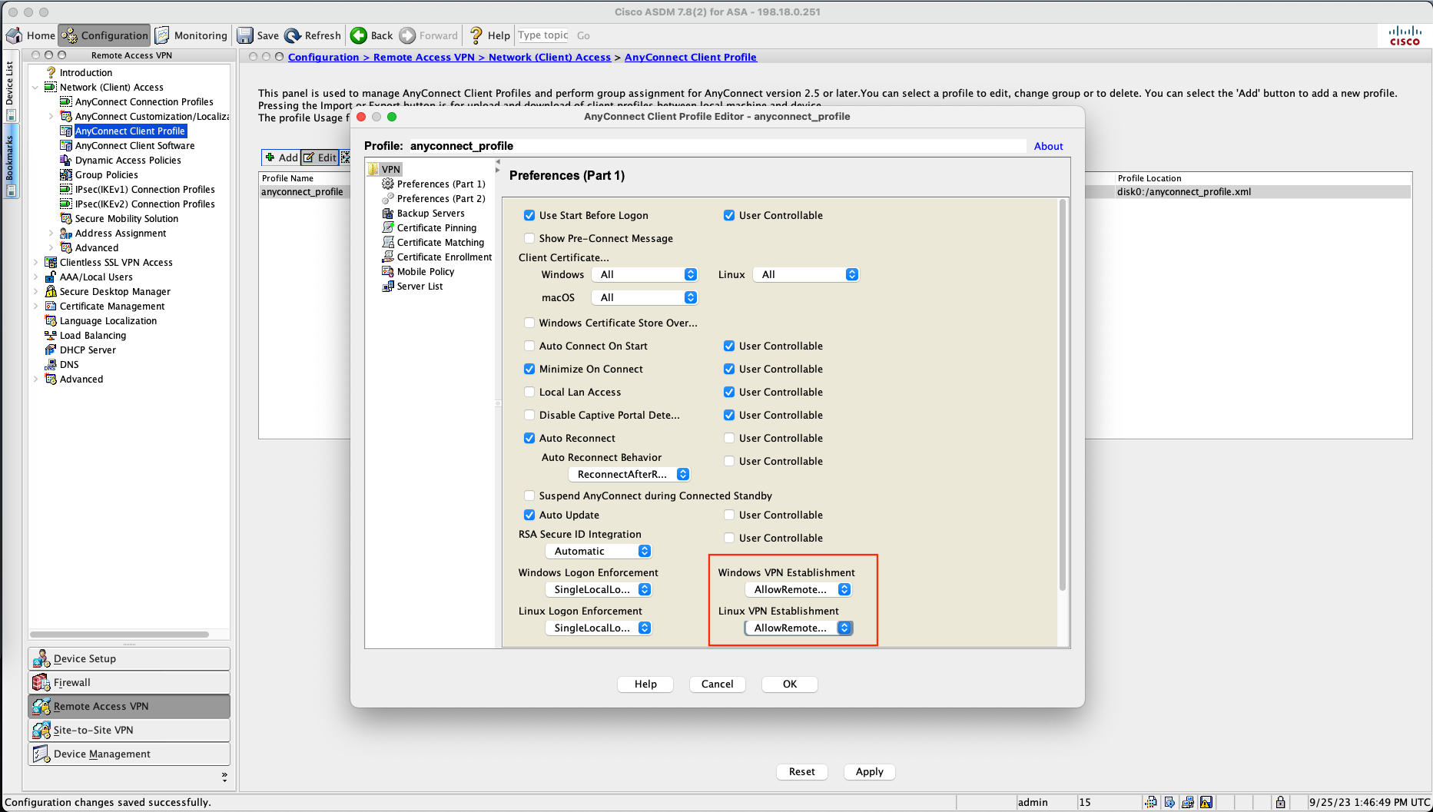Open the Auto Reconnect Behavior dropdown
Image resolution: width=1433 pixels, height=812 pixels.
629,474
